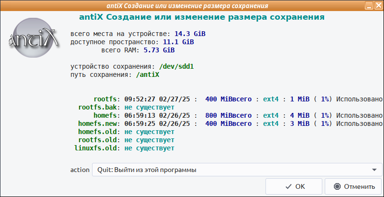Click the '06:59:13 02/26/25' timestamp
This screenshot has height=197, width=384.
157,115
